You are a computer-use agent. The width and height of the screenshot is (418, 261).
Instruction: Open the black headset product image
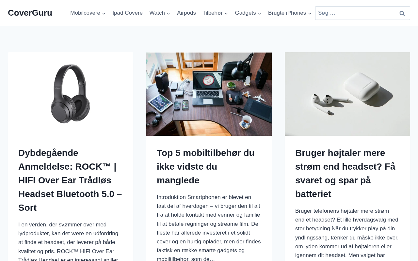point(71,94)
